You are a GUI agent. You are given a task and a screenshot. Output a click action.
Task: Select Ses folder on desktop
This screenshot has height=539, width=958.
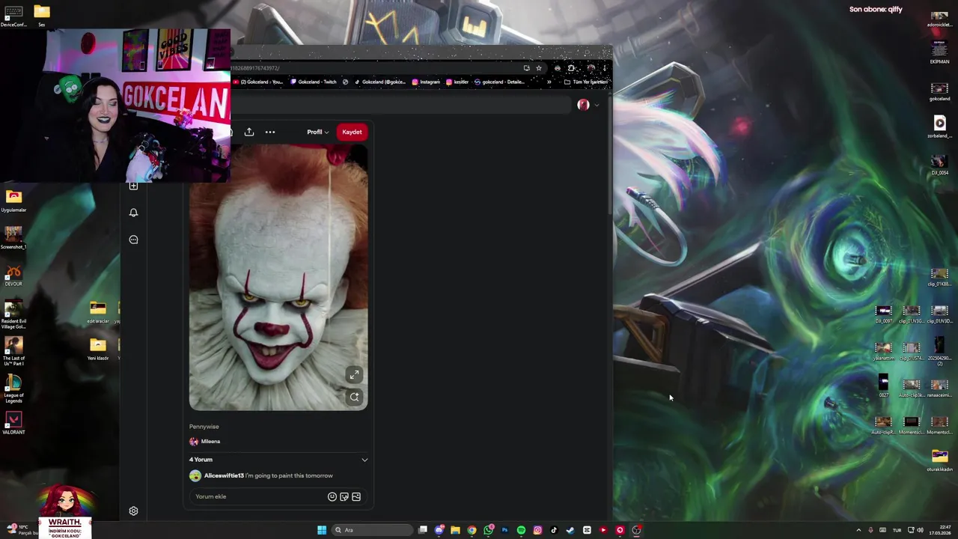pos(41,15)
